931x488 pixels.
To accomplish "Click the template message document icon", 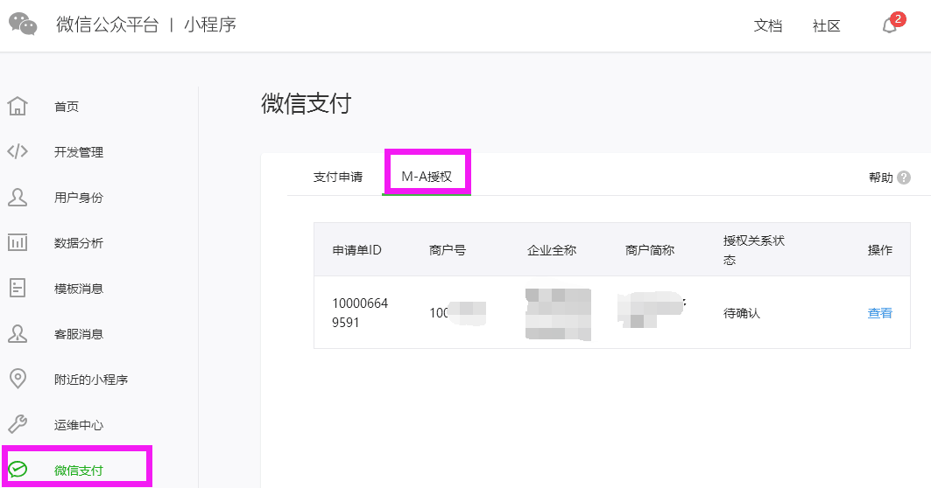I will [x=17, y=289].
